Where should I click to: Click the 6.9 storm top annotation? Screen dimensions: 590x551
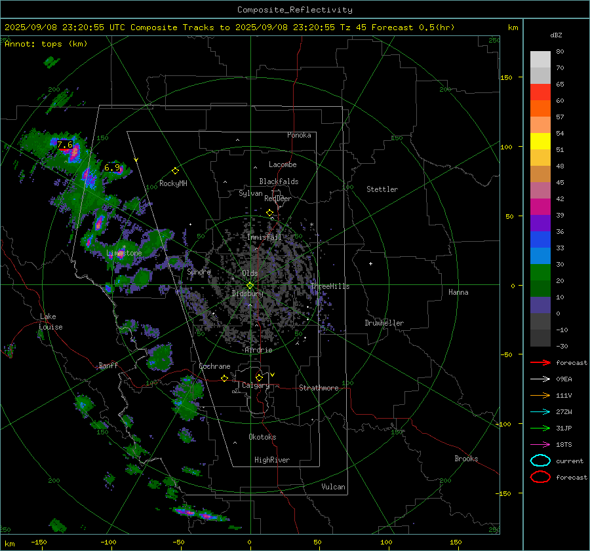click(x=112, y=168)
